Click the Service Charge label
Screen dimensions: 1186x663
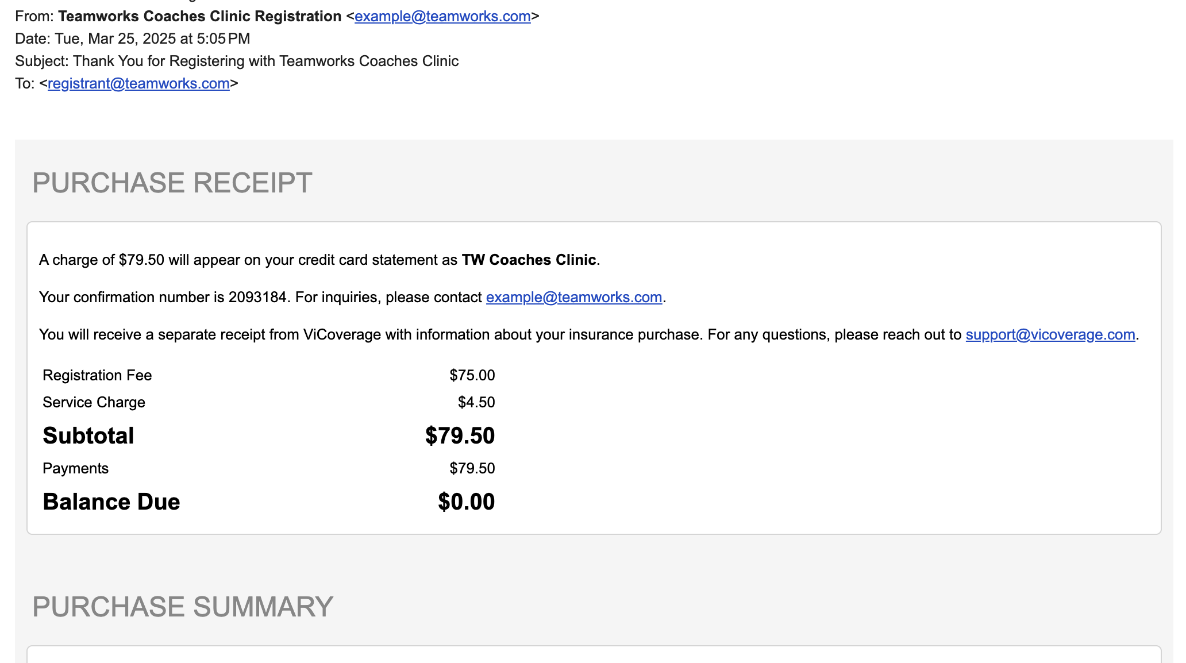coord(94,403)
